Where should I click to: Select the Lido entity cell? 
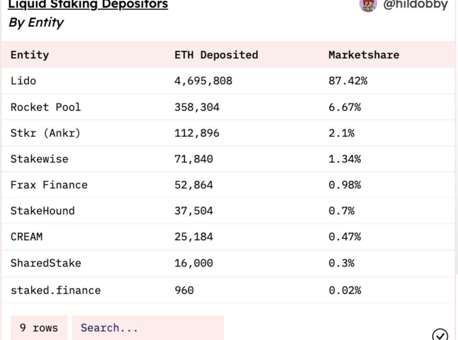pyautogui.click(x=23, y=81)
